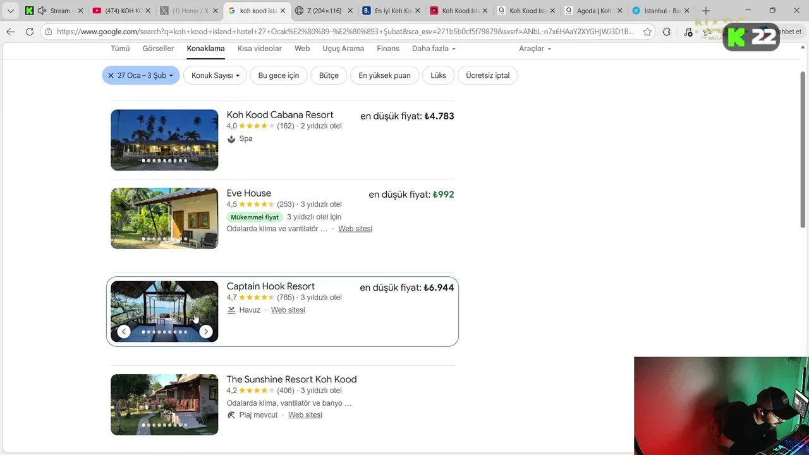Image resolution: width=809 pixels, height=455 pixels.
Task: Open Eve House Web sitesi link
Action: (355, 229)
